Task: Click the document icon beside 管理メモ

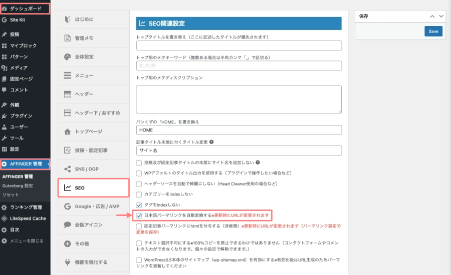Action: (67, 38)
